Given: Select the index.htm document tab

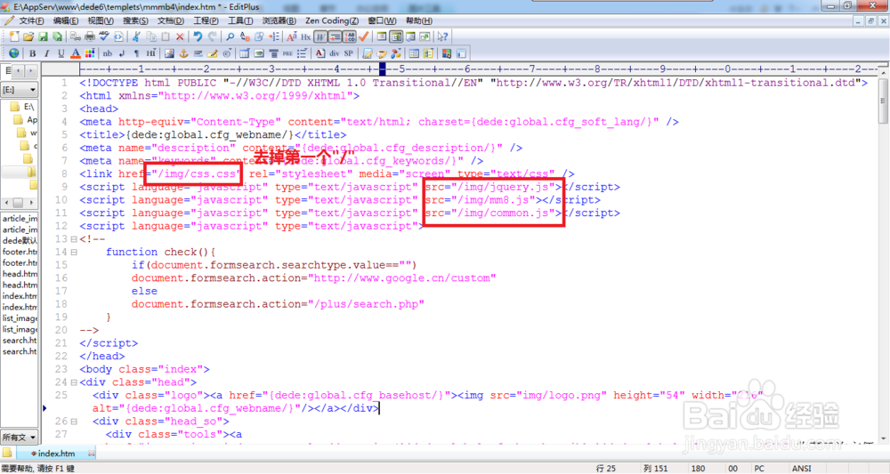Looking at the screenshot, I should [56, 454].
